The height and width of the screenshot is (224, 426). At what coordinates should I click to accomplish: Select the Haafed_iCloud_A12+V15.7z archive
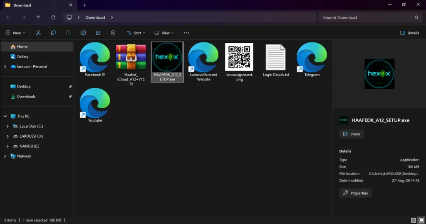(x=131, y=64)
